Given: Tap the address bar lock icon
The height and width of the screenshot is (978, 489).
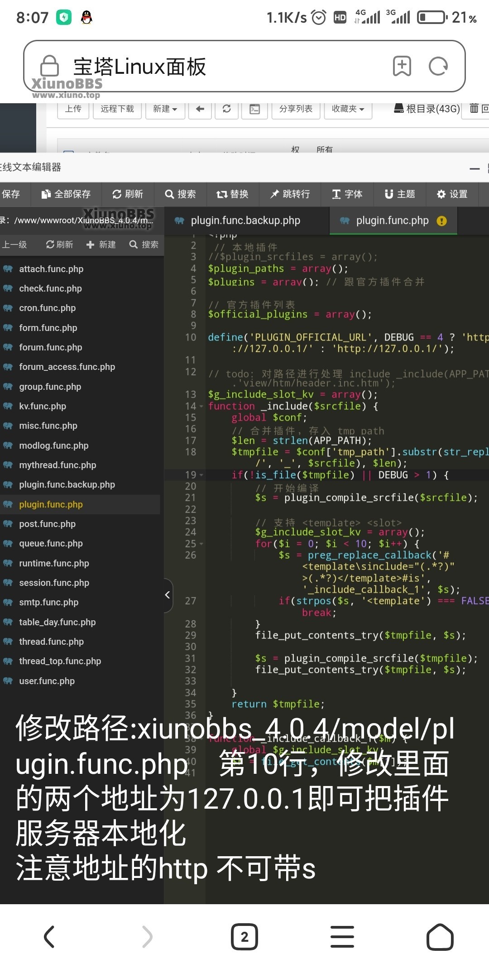Looking at the screenshot, I should click(49, 66).
